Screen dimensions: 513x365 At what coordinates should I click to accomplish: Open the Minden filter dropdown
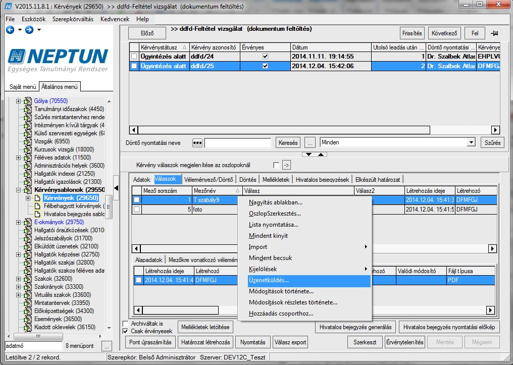pyautogui.click(x=471, y=142)
